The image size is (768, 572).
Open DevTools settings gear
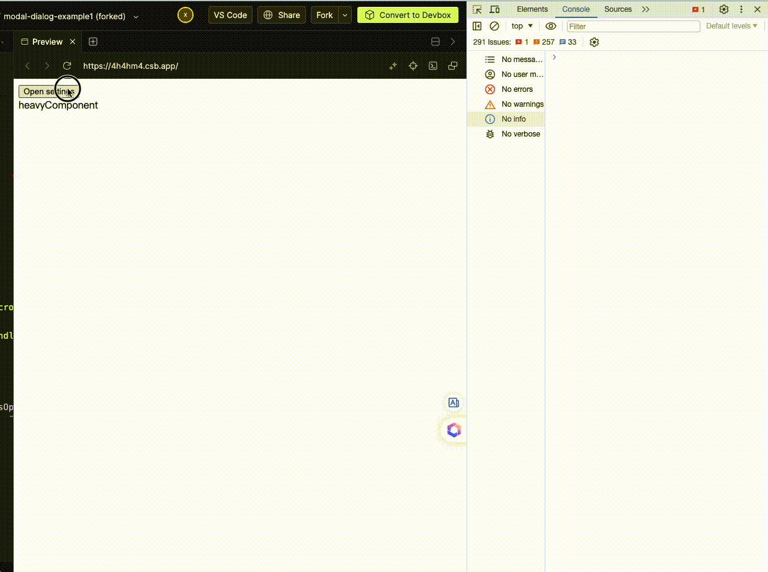(723, 9)
